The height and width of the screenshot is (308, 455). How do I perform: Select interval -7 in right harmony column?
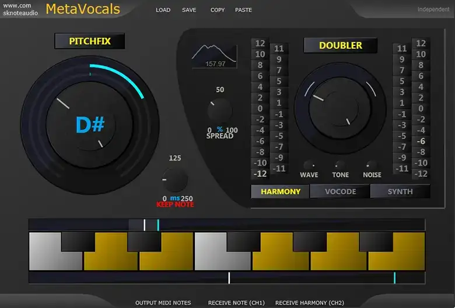click(402, 147)
